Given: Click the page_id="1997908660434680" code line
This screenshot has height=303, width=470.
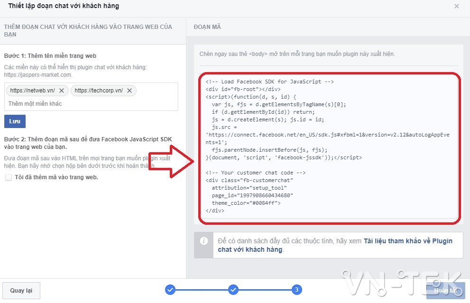Looking at the screenshot, I should tap(252, 195).
